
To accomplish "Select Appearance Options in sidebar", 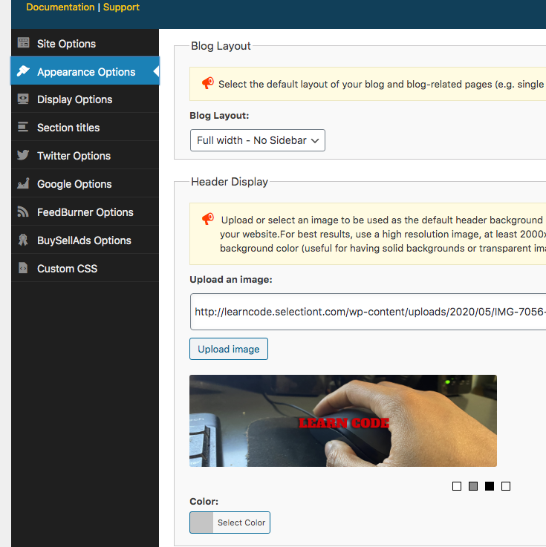I will 85,71.
